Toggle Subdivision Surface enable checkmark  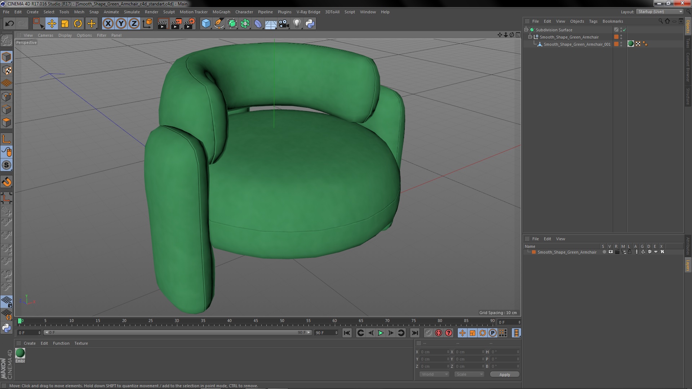624,30
